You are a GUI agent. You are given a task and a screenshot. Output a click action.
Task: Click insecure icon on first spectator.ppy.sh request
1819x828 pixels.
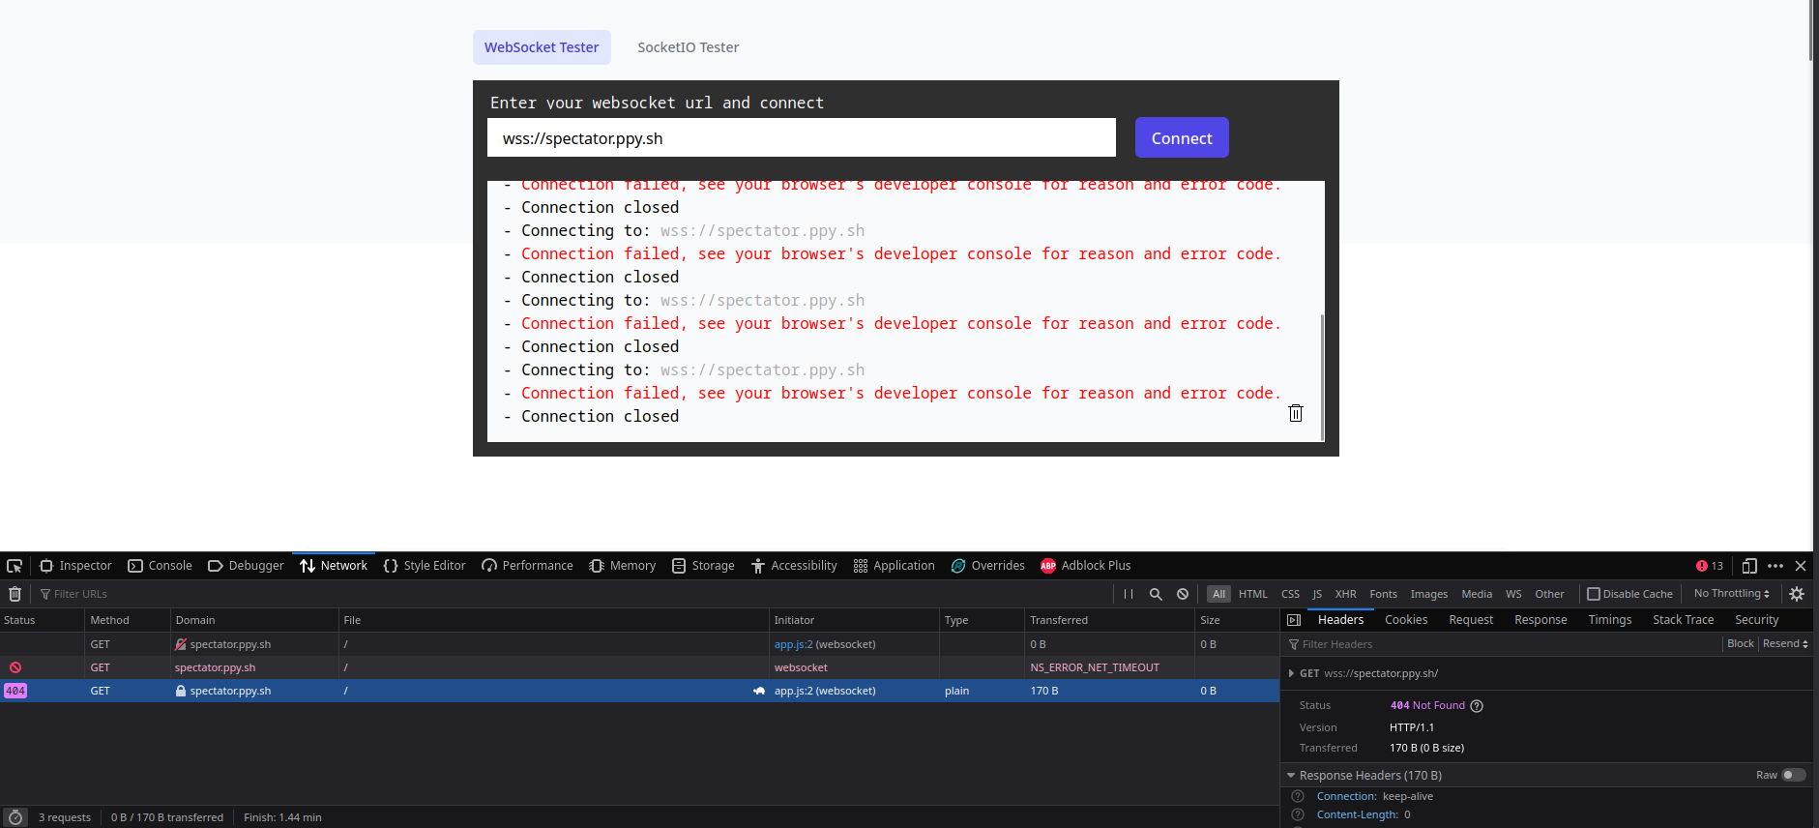click(x=181, y=644)
